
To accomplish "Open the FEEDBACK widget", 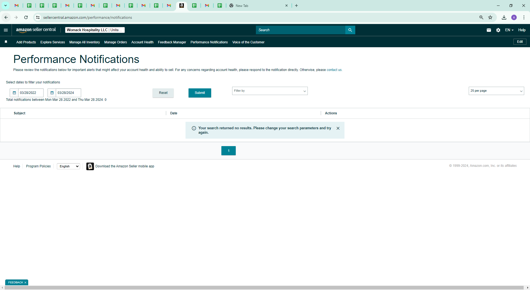I will (x=16, y=283).
